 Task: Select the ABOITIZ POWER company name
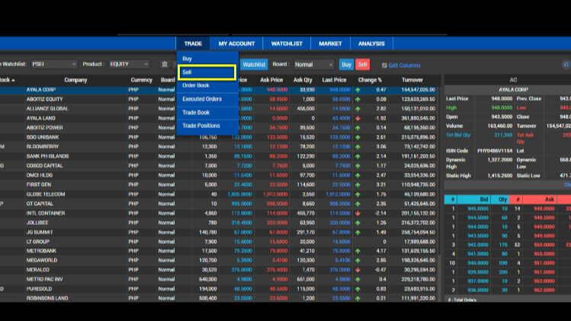coord(44,127)
